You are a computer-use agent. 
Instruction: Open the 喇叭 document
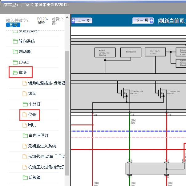(x=32, y=125)
